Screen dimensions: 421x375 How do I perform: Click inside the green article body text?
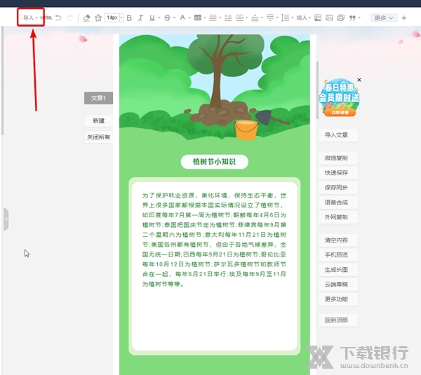click(214, 240)
